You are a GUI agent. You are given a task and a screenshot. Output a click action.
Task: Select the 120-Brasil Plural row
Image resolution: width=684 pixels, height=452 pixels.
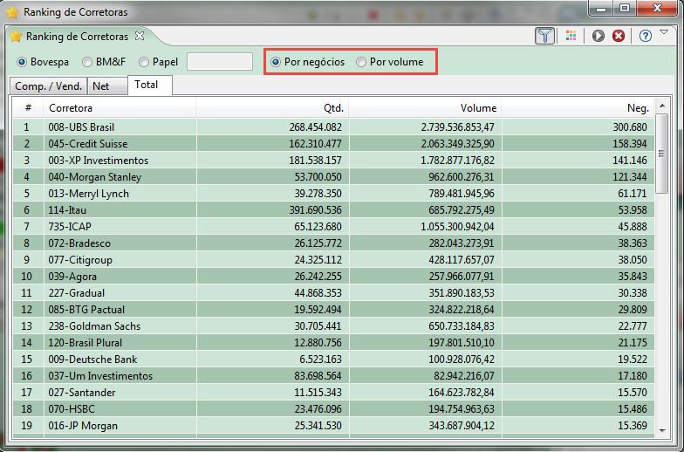(x=333, y=342)
